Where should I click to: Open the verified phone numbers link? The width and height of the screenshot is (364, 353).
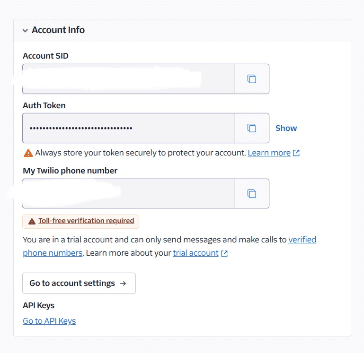tap(302, 240)
